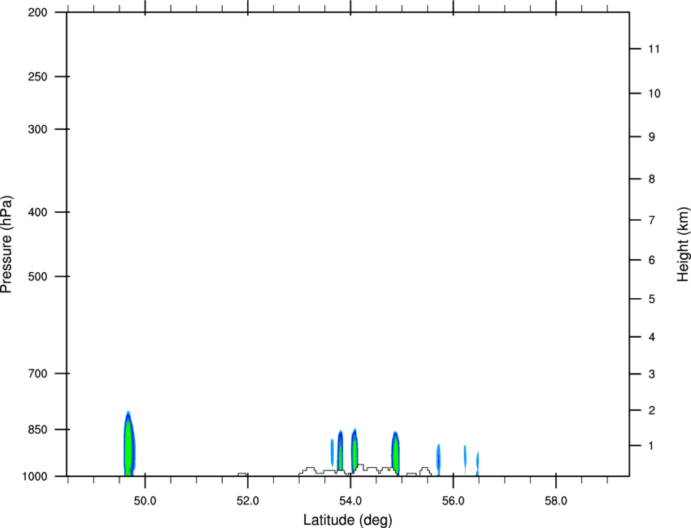691x528 pixels.
Task: Click the 50.0 latitude tick label
Action: pos(146,500)
